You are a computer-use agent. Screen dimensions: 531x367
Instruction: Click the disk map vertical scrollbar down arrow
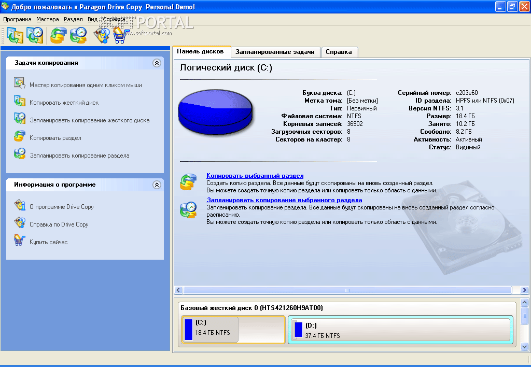(x=525, y=346)
